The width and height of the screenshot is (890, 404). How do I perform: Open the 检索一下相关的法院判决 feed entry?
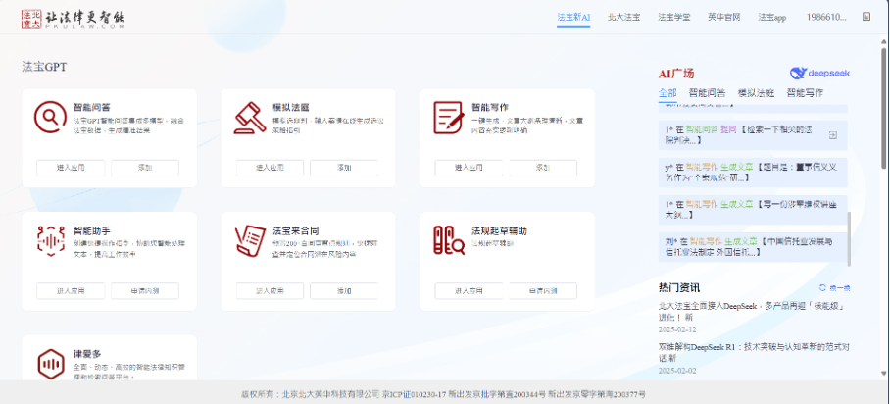(x=753, y=135)
